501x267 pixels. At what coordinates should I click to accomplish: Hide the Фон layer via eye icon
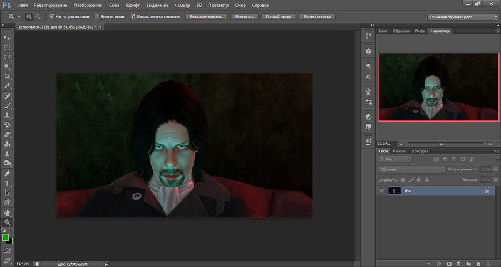click(x=381, y=191)
